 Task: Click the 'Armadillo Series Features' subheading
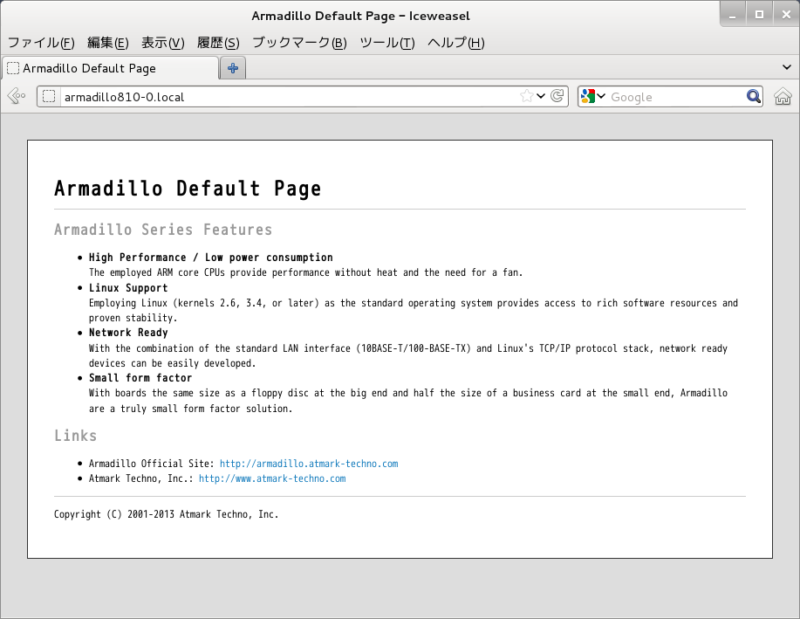[x=163, y=230]
